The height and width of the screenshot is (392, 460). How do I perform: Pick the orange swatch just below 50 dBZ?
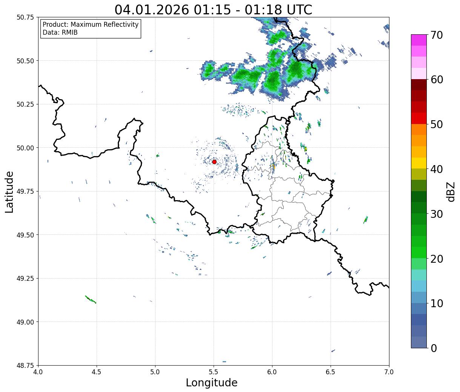tap(419, 129)
